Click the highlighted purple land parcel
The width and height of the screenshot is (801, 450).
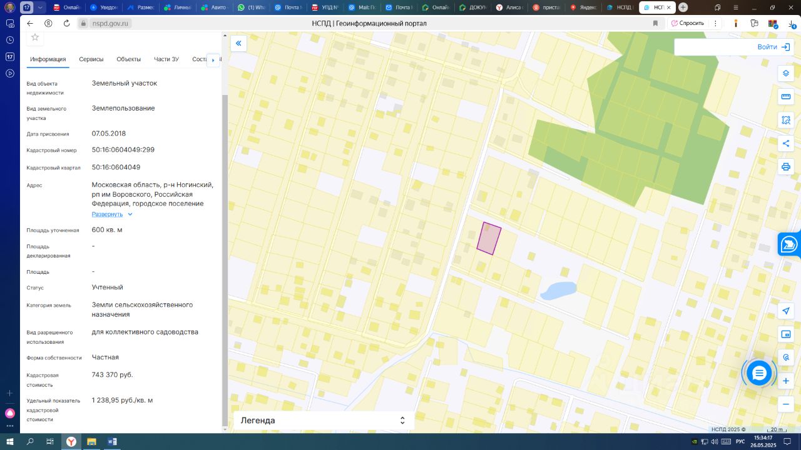point(489,239)
